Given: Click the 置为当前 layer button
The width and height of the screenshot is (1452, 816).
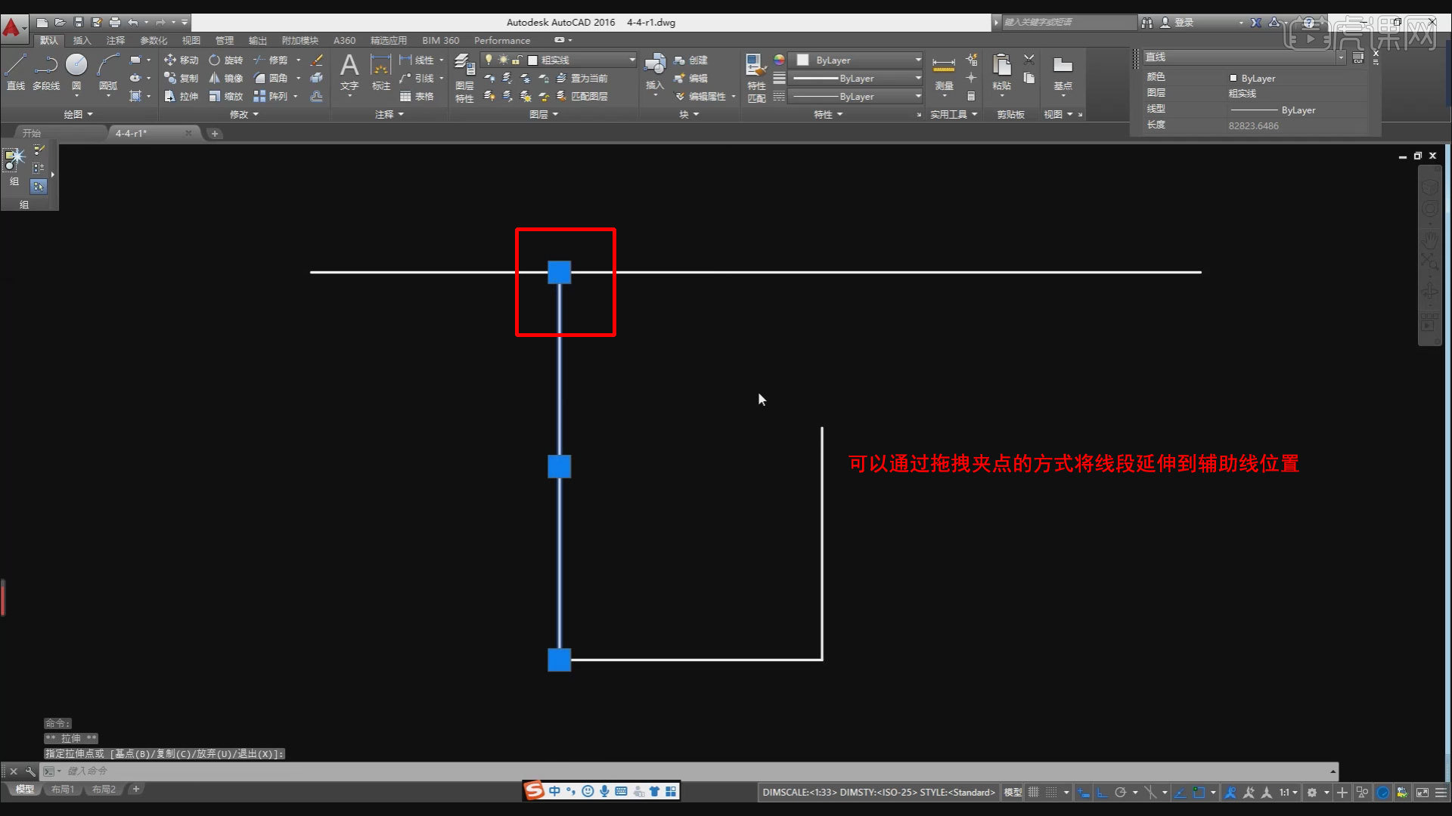Looking at the screenshot, I should (x=582, y=78).
